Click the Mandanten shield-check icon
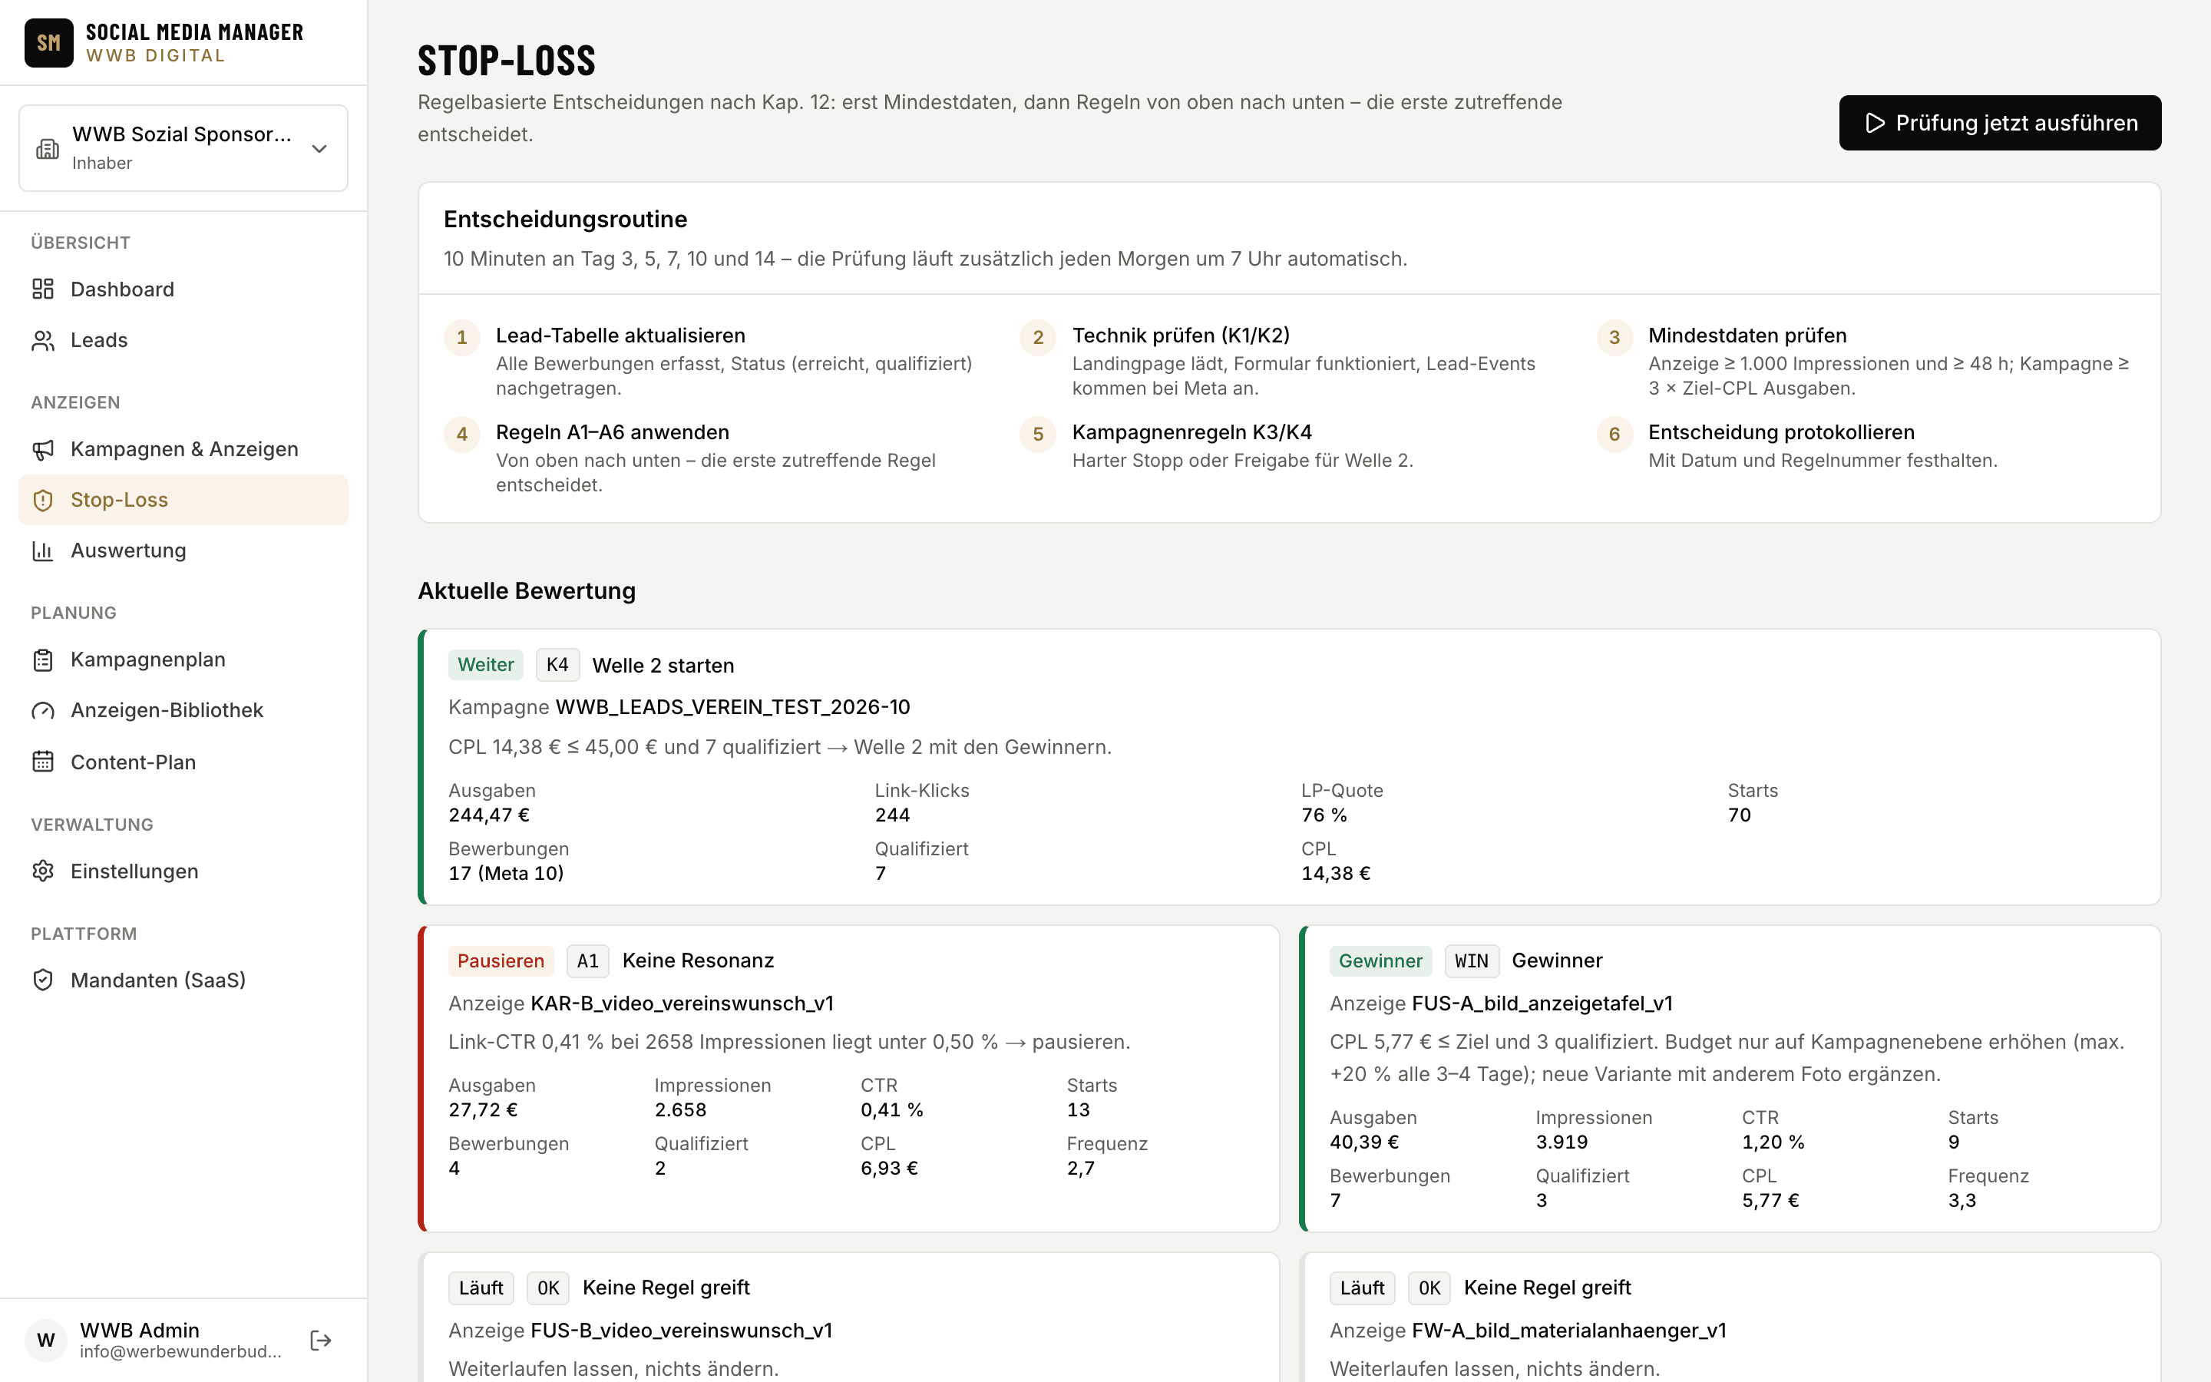2211x1382 pixels. pos(43,980)
